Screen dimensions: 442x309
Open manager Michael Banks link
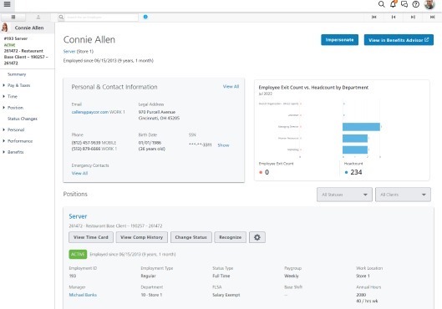click(x=83, y=295)
